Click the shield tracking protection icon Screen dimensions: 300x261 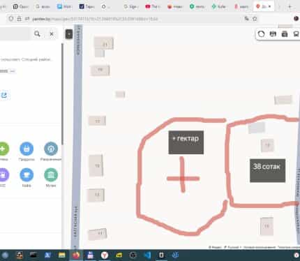coord(11,19)
